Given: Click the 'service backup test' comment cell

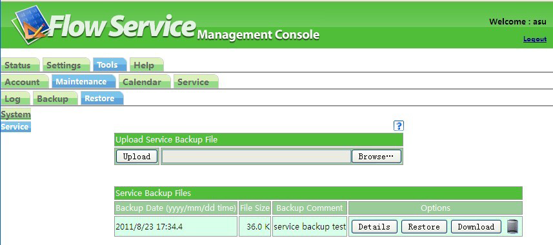Looking at the screenshot, I should (310, 226).
